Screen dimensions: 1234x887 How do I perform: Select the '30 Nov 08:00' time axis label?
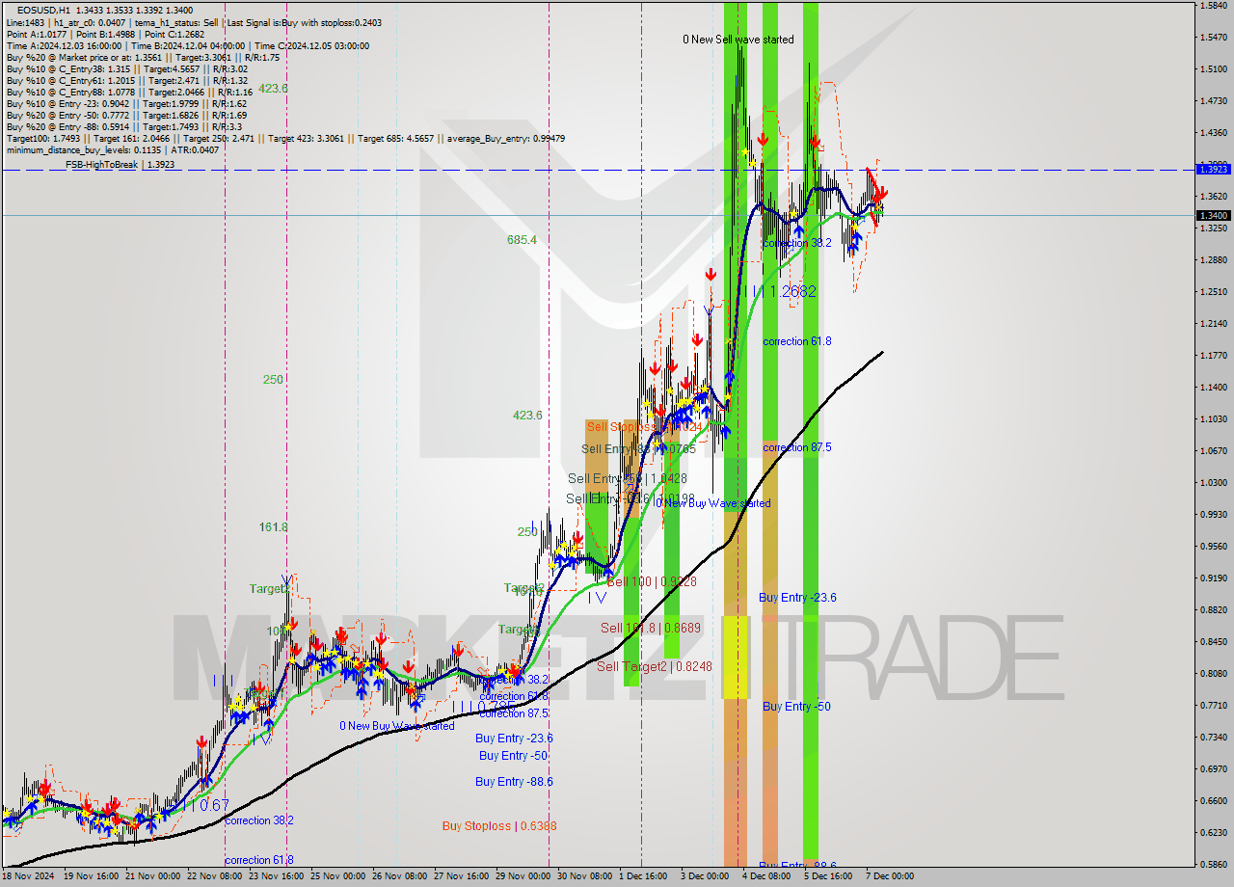(584, 876)
